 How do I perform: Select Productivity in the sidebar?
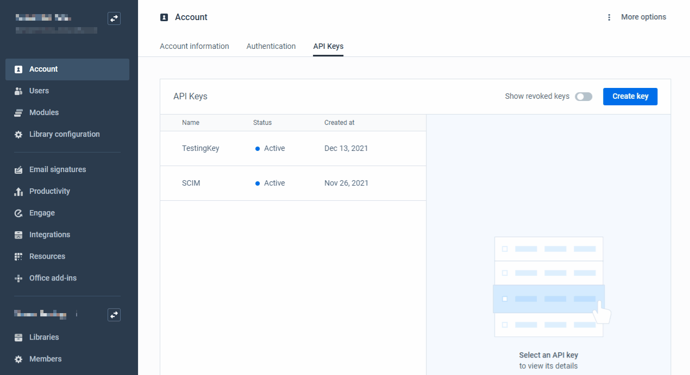coord(49,191)
